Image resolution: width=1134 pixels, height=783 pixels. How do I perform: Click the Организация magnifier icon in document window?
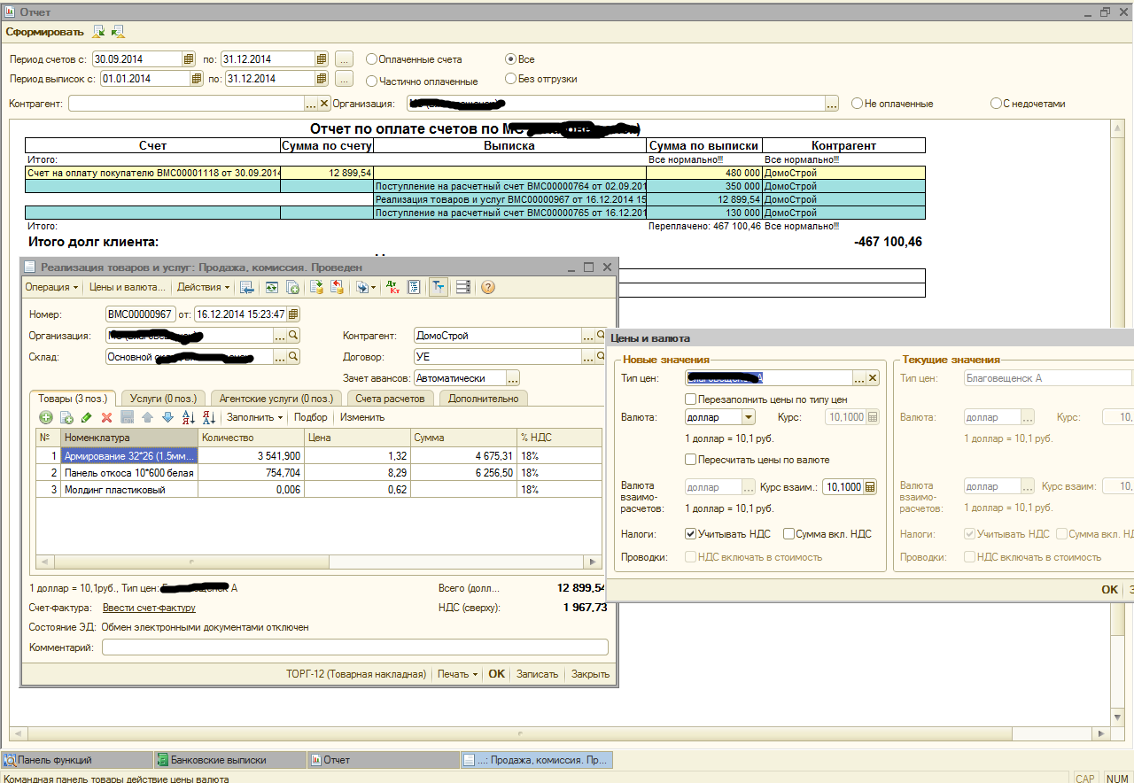pos(293,336)
